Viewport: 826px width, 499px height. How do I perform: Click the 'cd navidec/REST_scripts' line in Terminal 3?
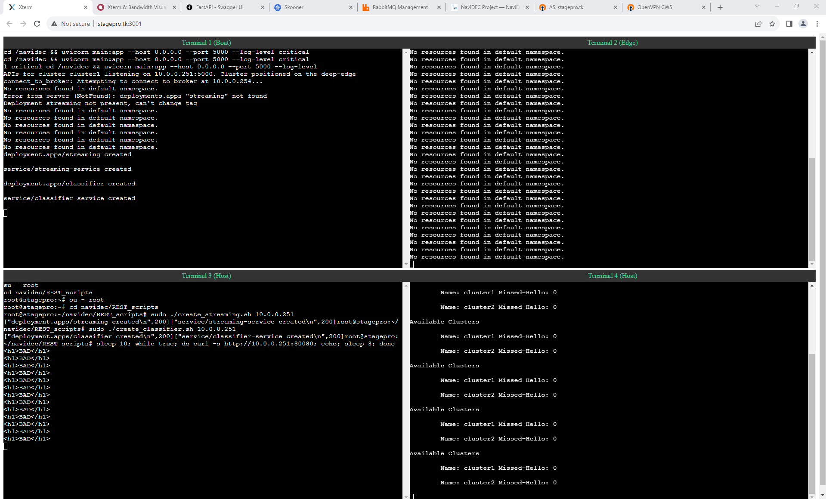tap(48, 293)
